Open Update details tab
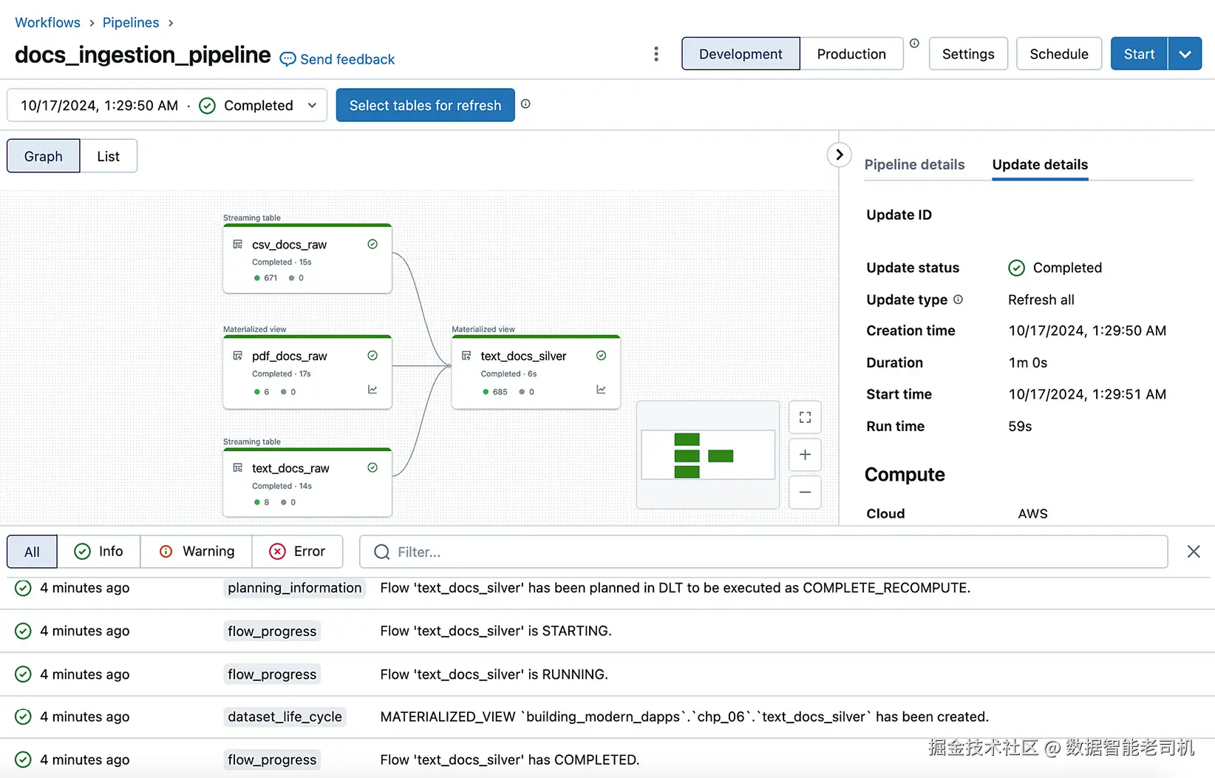This screenshot has width=1215, height=778. 1040,164
